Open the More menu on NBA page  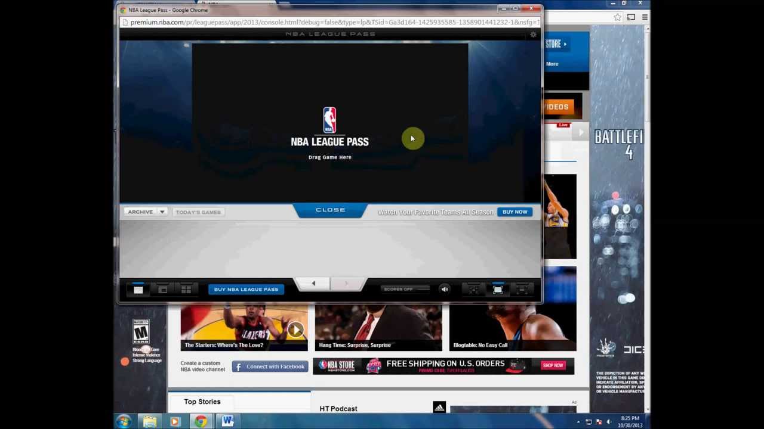point(552,64)
